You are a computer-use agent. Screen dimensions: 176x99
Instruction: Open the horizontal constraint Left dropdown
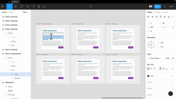[x=161, y=43]
